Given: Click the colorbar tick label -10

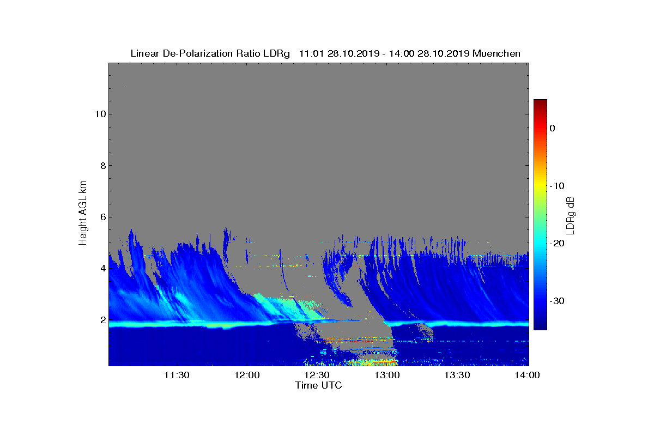Looking at the screenshot, I should (556, 186).
